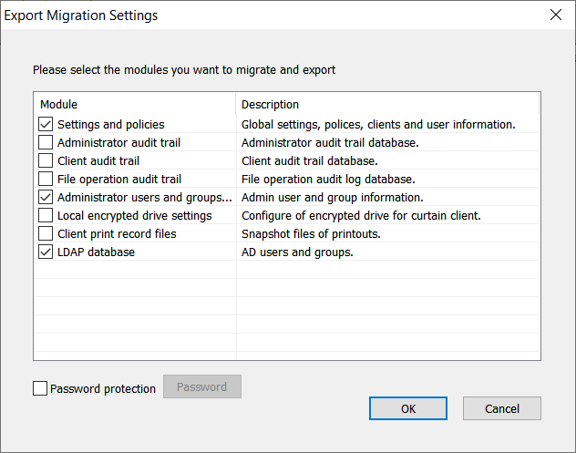Viewport: 576px width, 453px height.
Task: Check the File operation audit trail box
Action: pos(46,179)
